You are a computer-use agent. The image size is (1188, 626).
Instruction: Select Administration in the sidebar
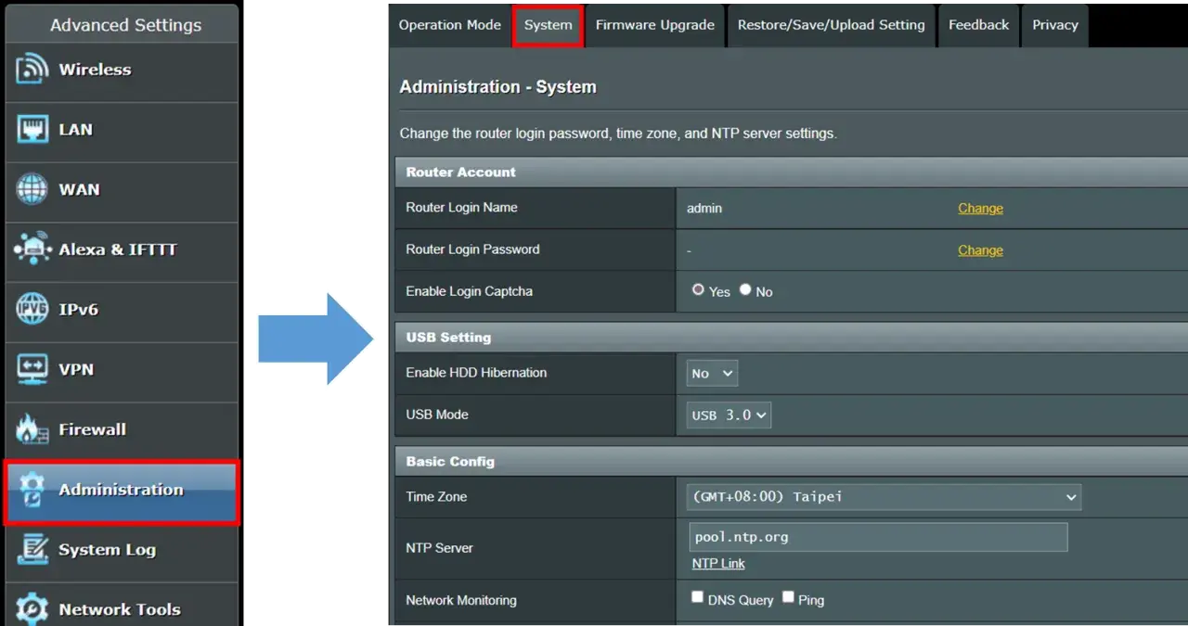click(x=122, y=491)
